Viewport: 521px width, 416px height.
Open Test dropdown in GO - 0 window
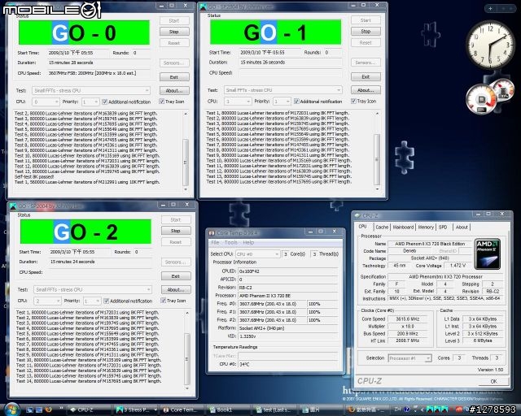[91, 90]
